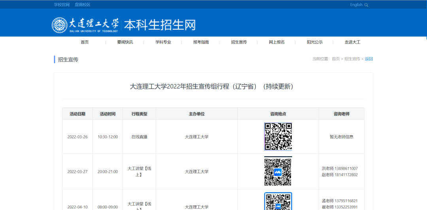The width and height of the screenshot is (427, 210).
Task: Click 大工讲堂【线上】 in 2022-03-27 row
Action: [x=140, y=172]
